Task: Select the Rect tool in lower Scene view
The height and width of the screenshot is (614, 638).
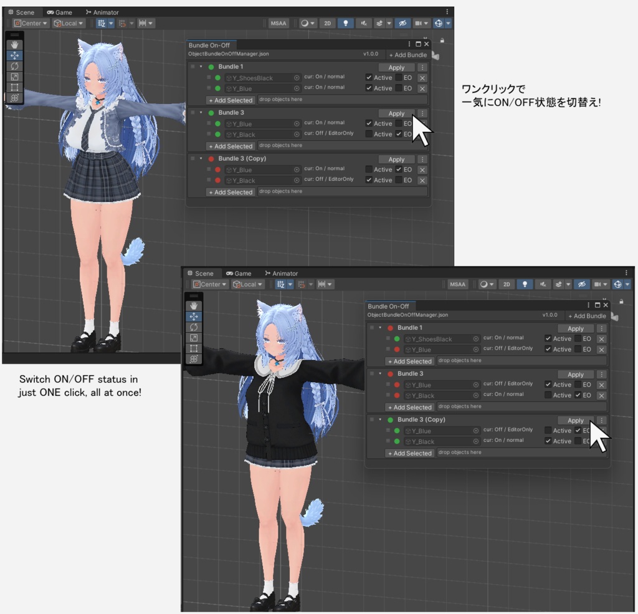Action: point(194,348)
